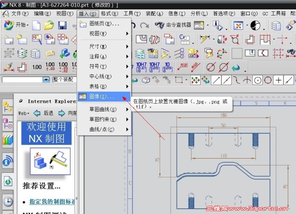Click the NX drafting welcome thumbnail image
The image size is (296, 214).
pos(50,161)
